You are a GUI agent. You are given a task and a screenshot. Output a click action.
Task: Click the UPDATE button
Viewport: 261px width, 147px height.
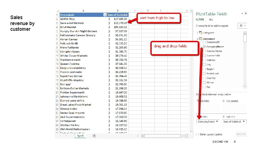[x=241, y=134]
